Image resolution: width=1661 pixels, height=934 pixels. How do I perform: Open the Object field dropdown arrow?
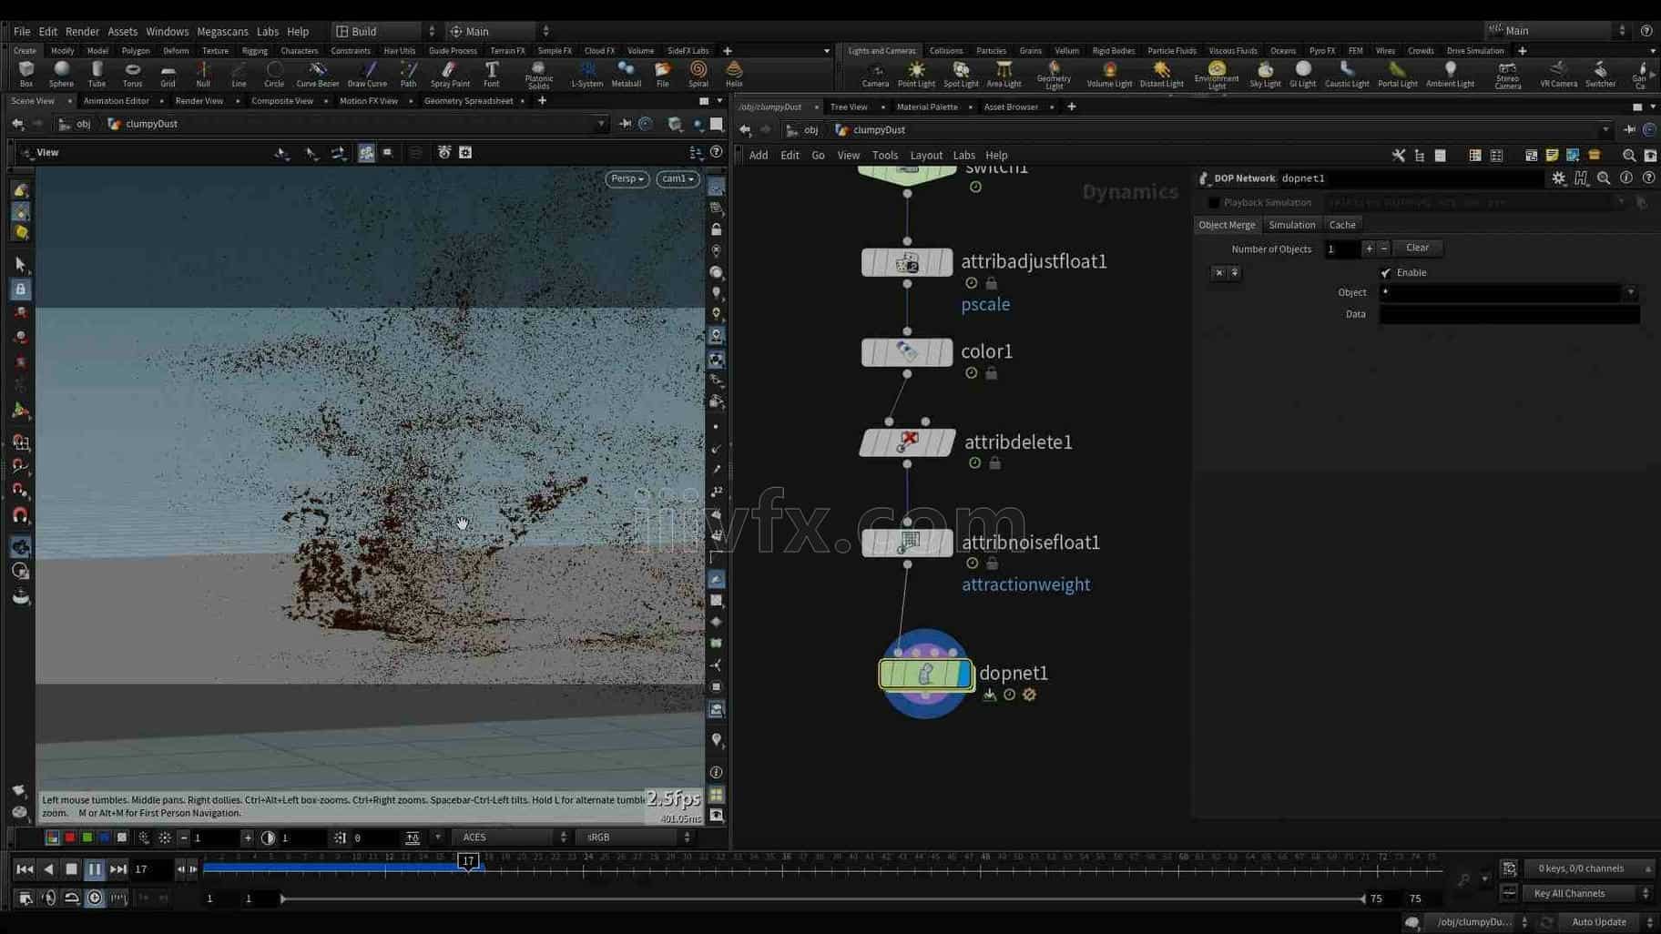pos(1630,293)
